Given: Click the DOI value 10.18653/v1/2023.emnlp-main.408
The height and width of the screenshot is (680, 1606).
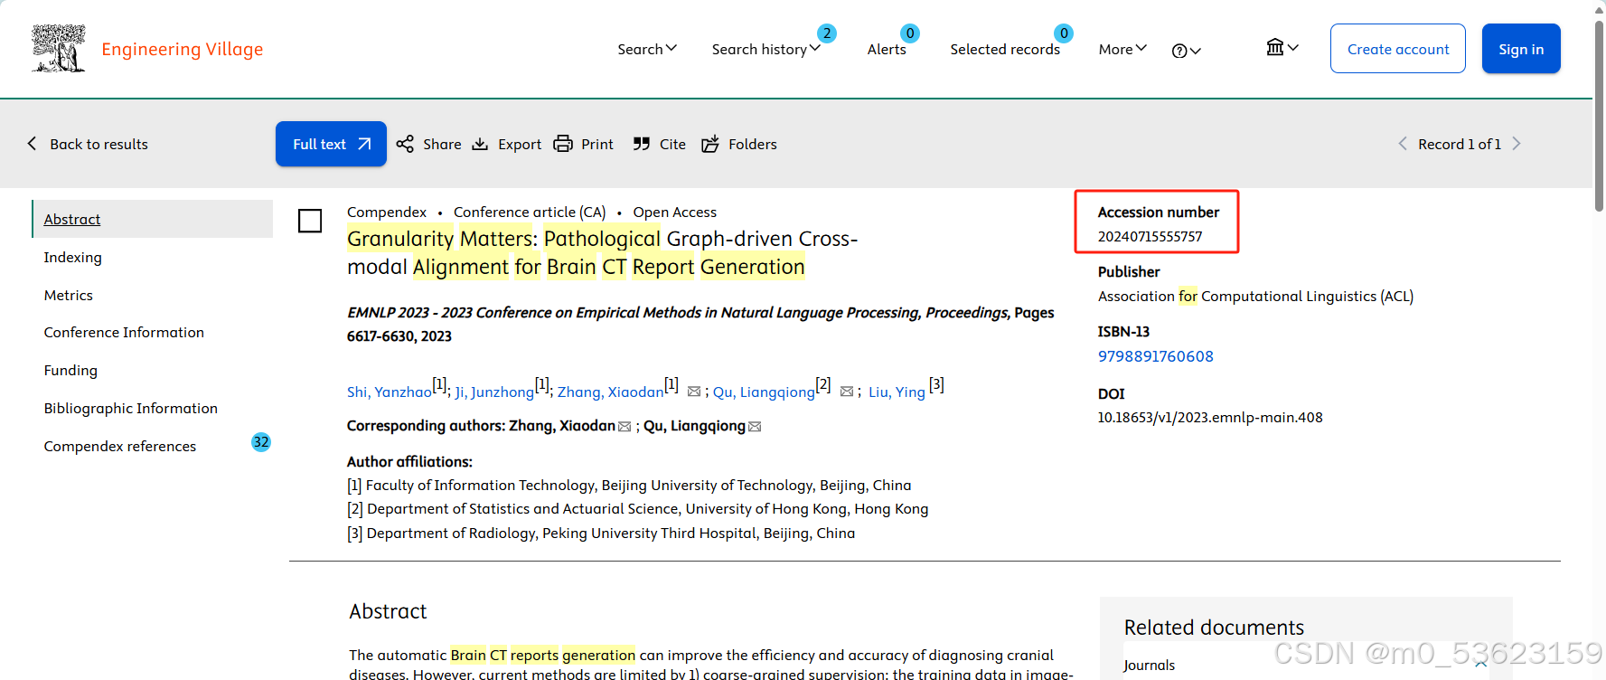Looking at the screenshot, I should click(x=1209, y=417).
